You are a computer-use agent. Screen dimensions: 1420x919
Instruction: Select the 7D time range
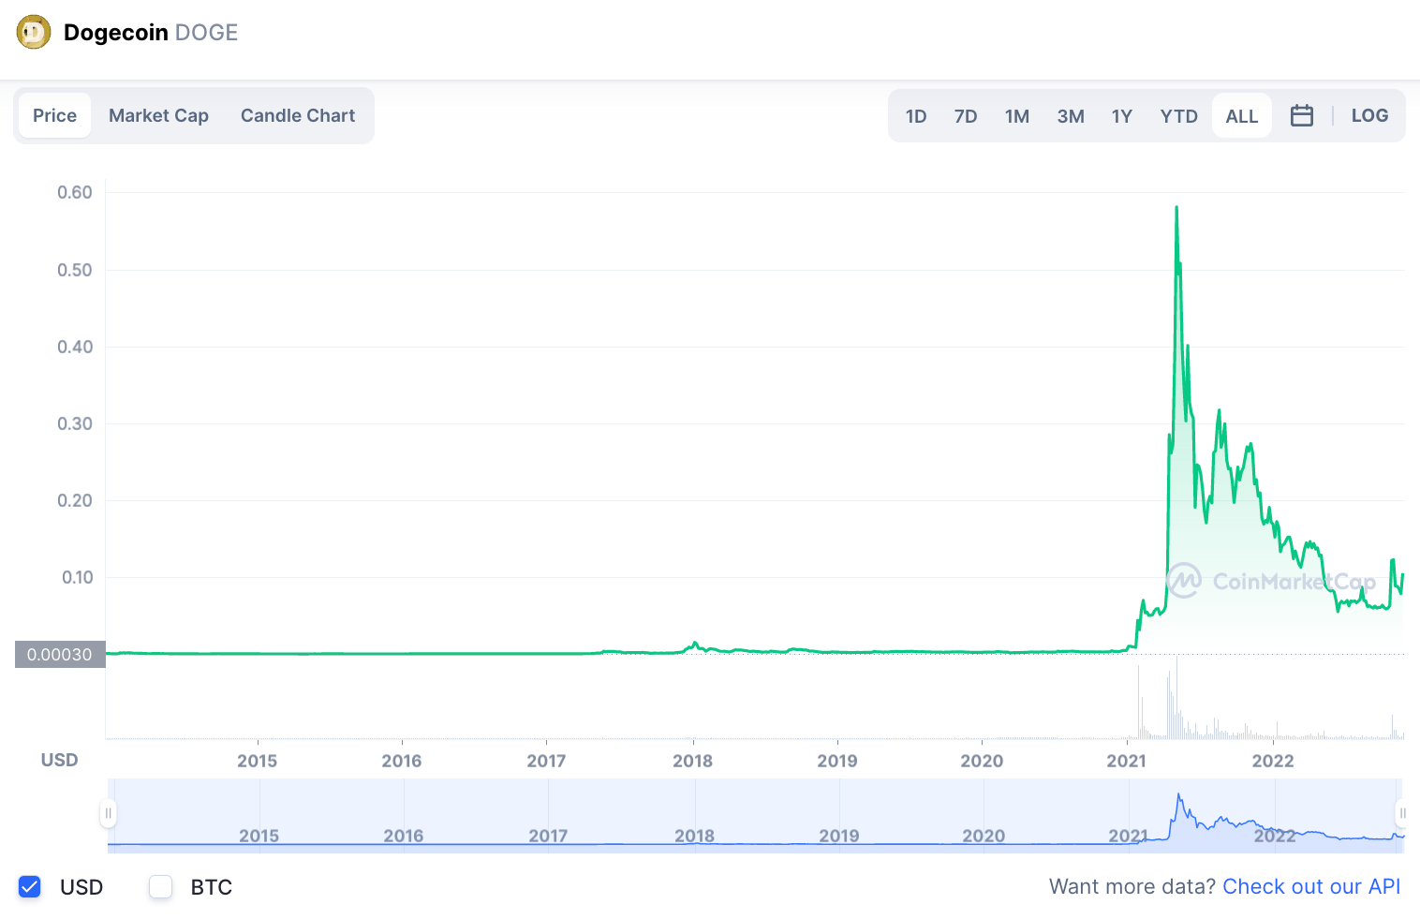tap(966, 116)
